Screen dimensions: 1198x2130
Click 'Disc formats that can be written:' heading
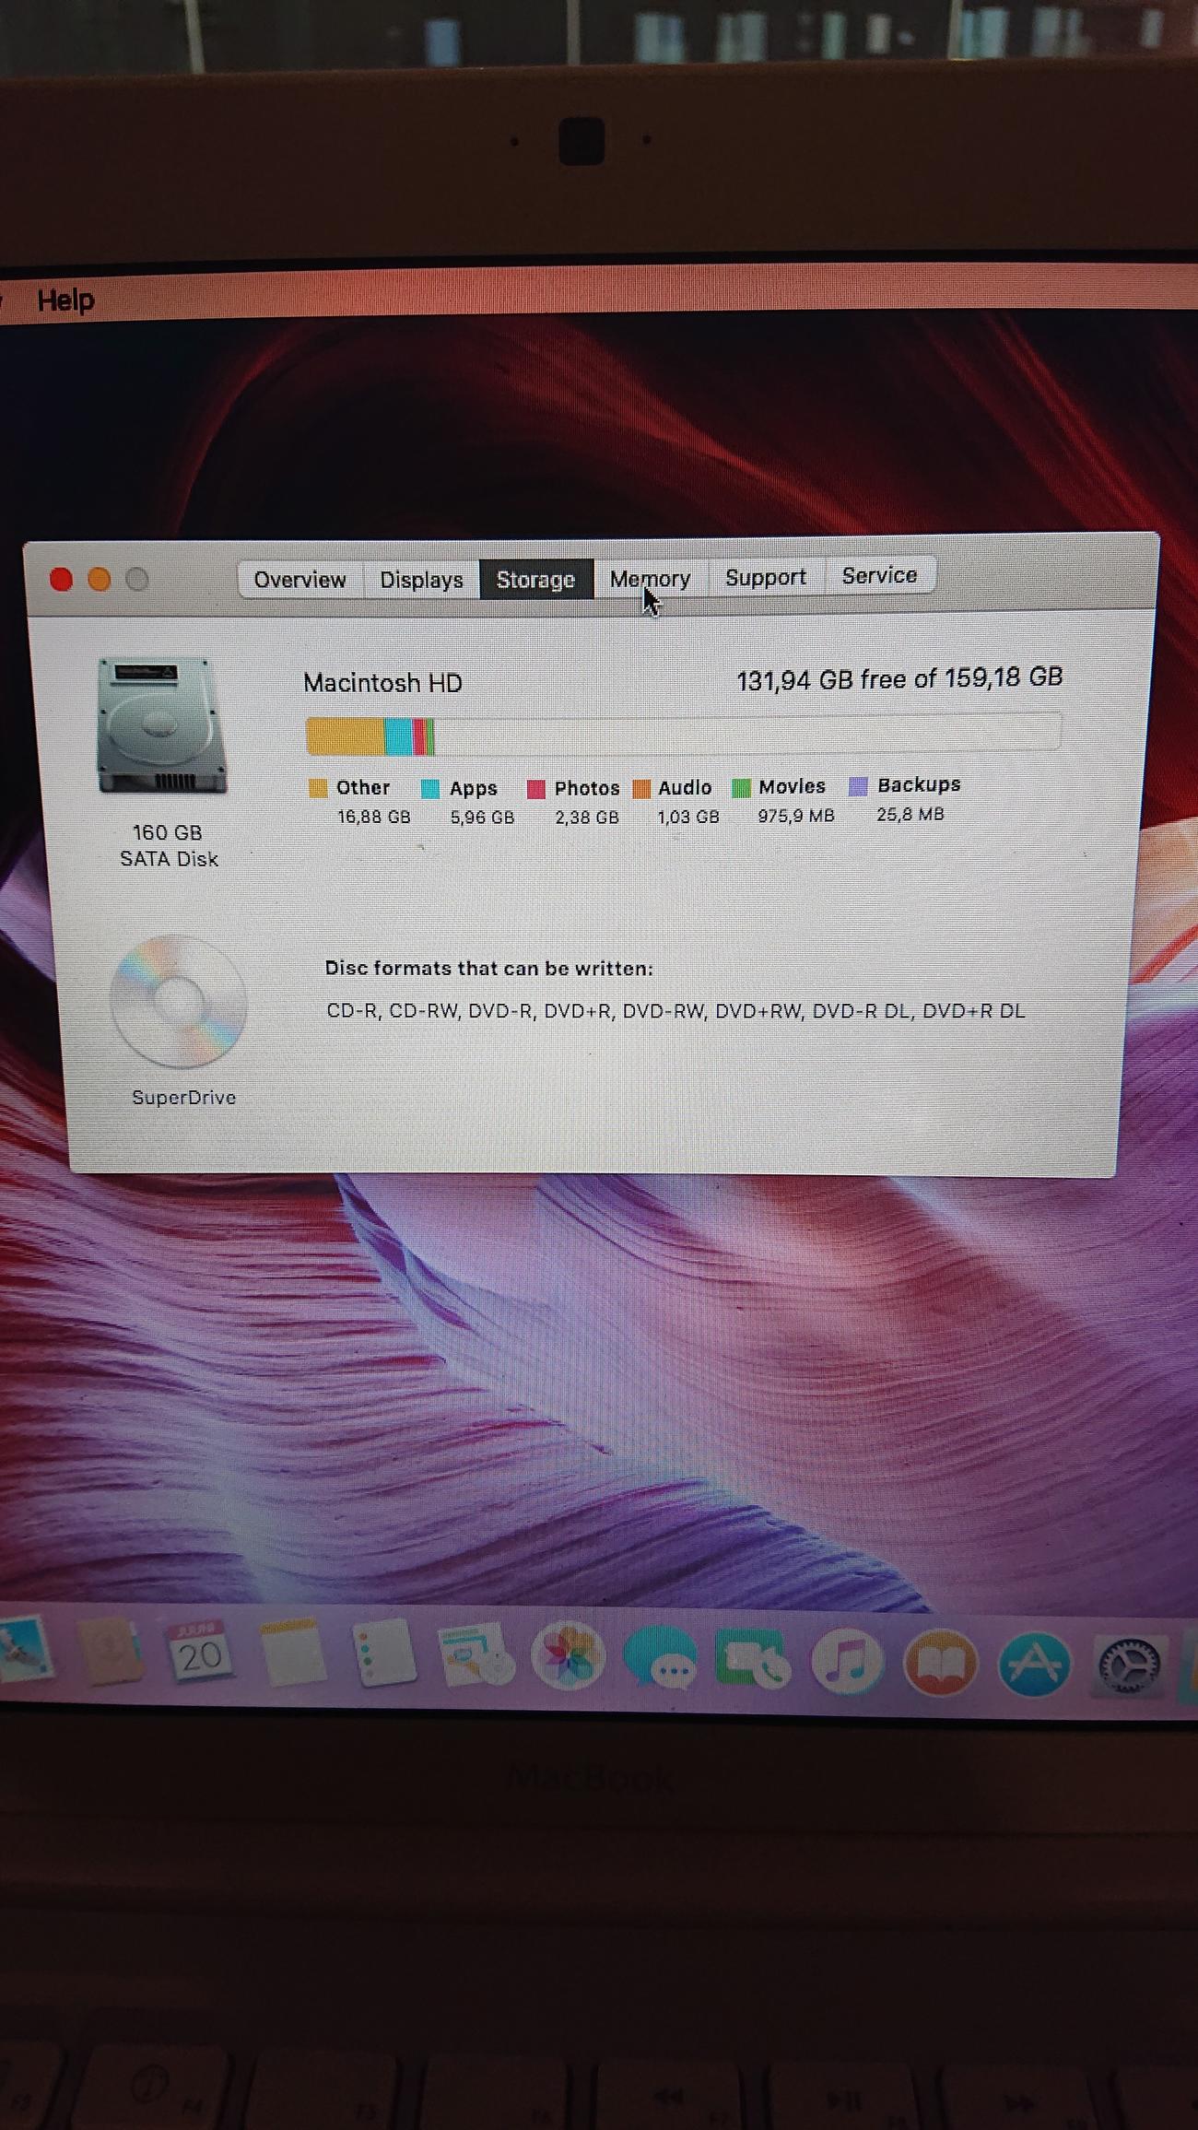[x=488, y=969]
